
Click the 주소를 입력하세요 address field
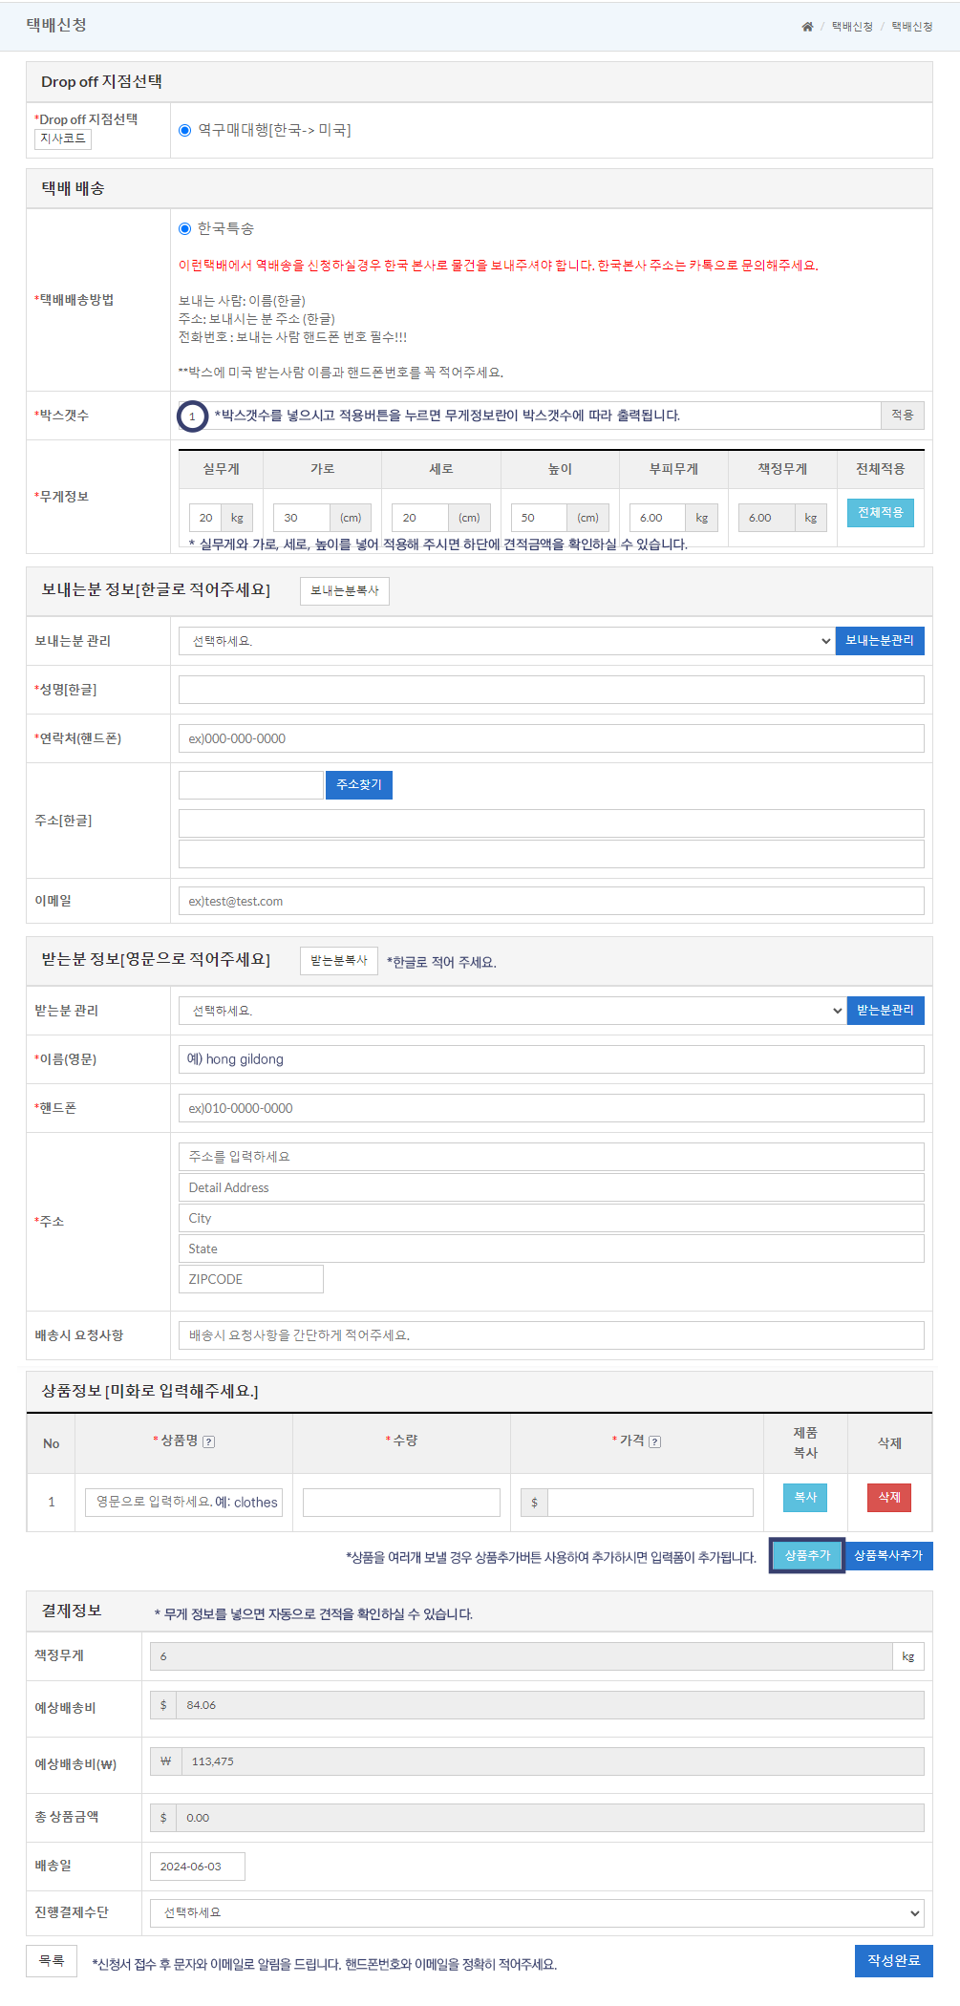click(551, 1157)
